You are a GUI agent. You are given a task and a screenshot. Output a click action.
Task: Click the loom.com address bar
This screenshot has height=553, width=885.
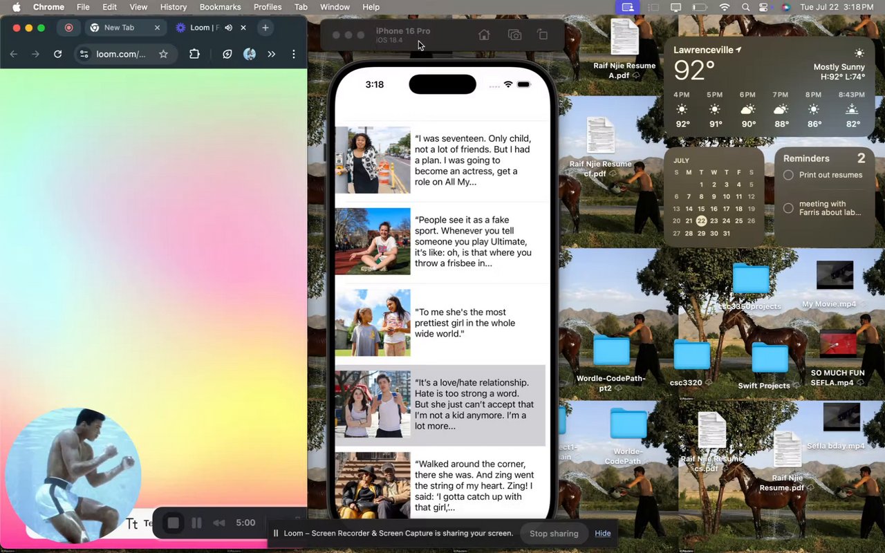coord(126,54)
